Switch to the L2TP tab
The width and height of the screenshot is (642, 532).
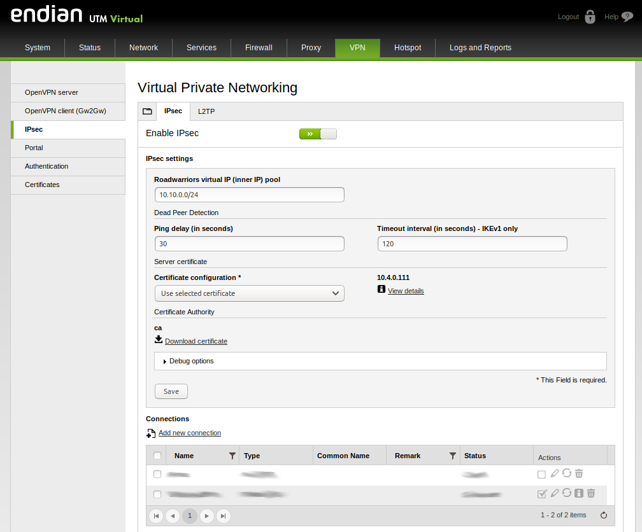coord(206,111)
